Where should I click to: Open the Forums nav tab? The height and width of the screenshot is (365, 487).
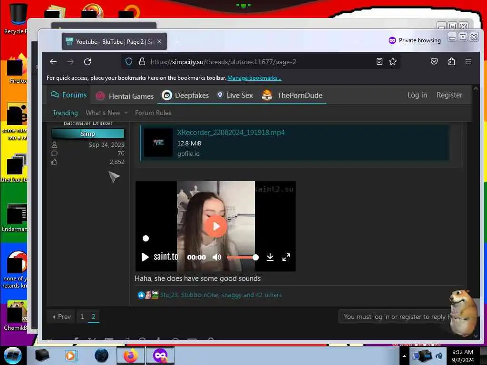[68, 95]
